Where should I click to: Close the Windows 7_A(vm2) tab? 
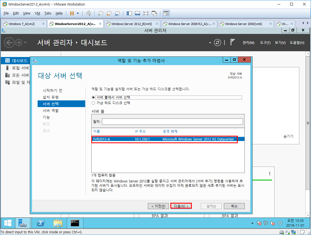43,24
